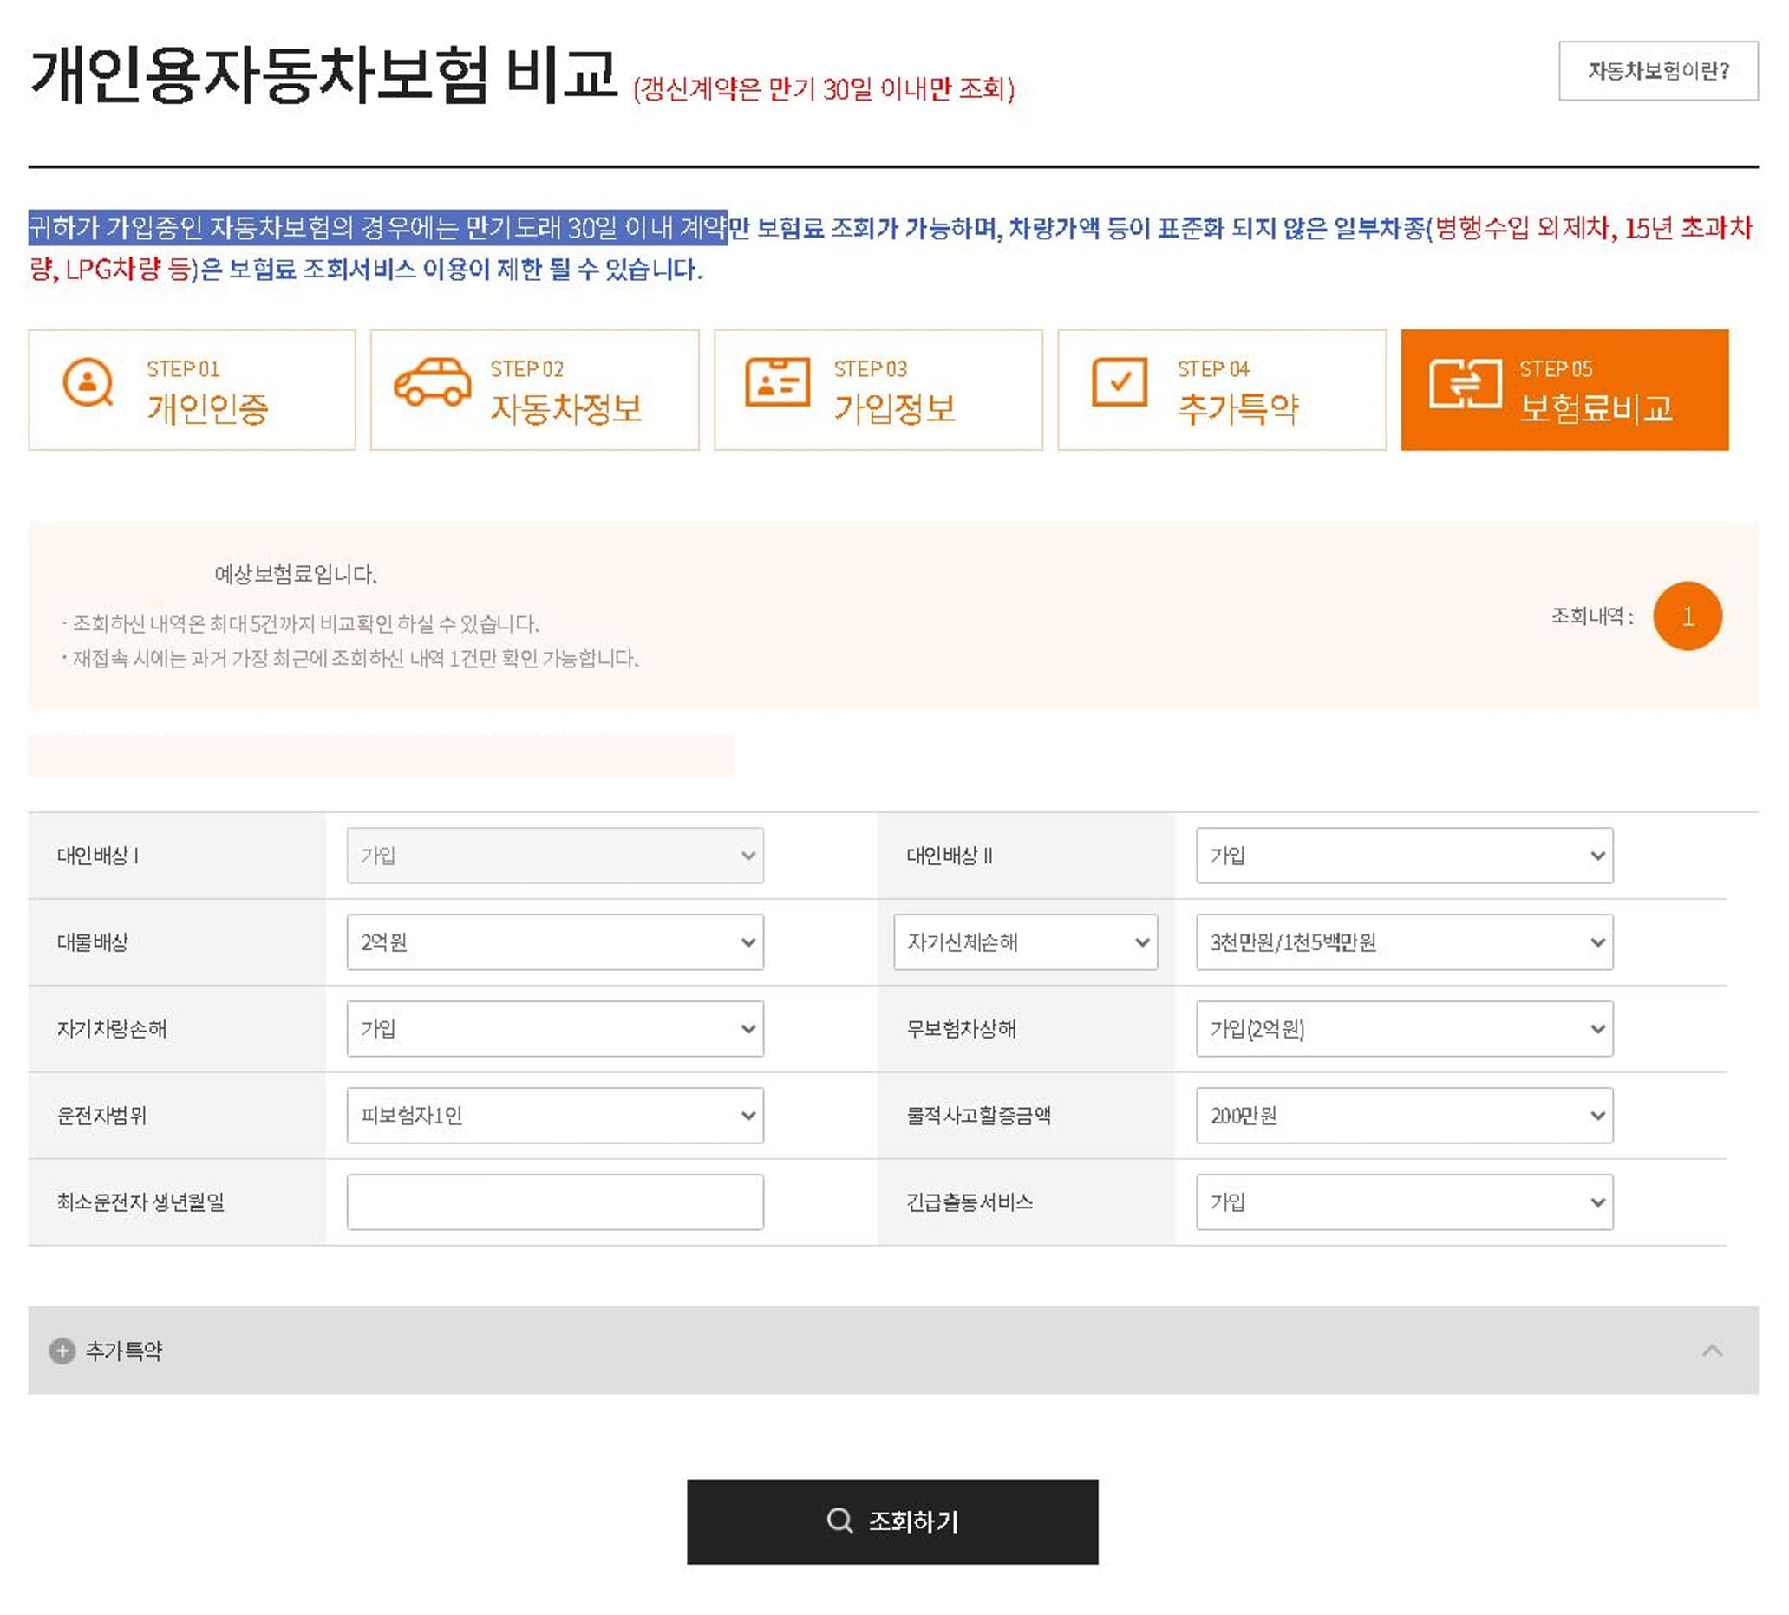The height and width of the screenshot is (1615, 1789).
Task: Click the plus icon beside 추가특약
Action: 62,1351
